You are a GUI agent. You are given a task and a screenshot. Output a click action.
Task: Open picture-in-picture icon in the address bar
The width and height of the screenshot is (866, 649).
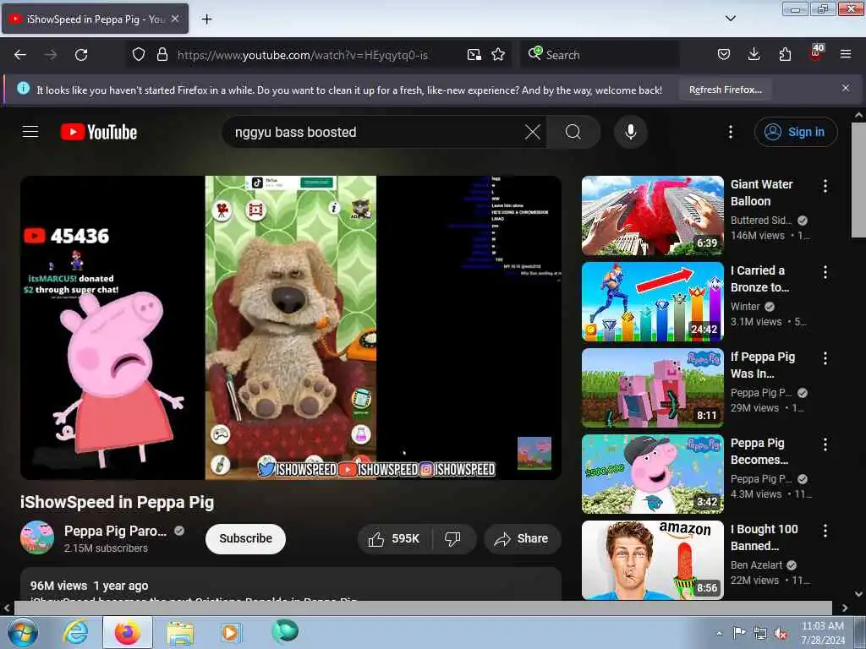tap(474, 55)
